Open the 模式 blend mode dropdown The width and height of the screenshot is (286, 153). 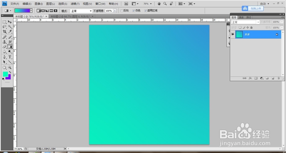tap(81, 11)
